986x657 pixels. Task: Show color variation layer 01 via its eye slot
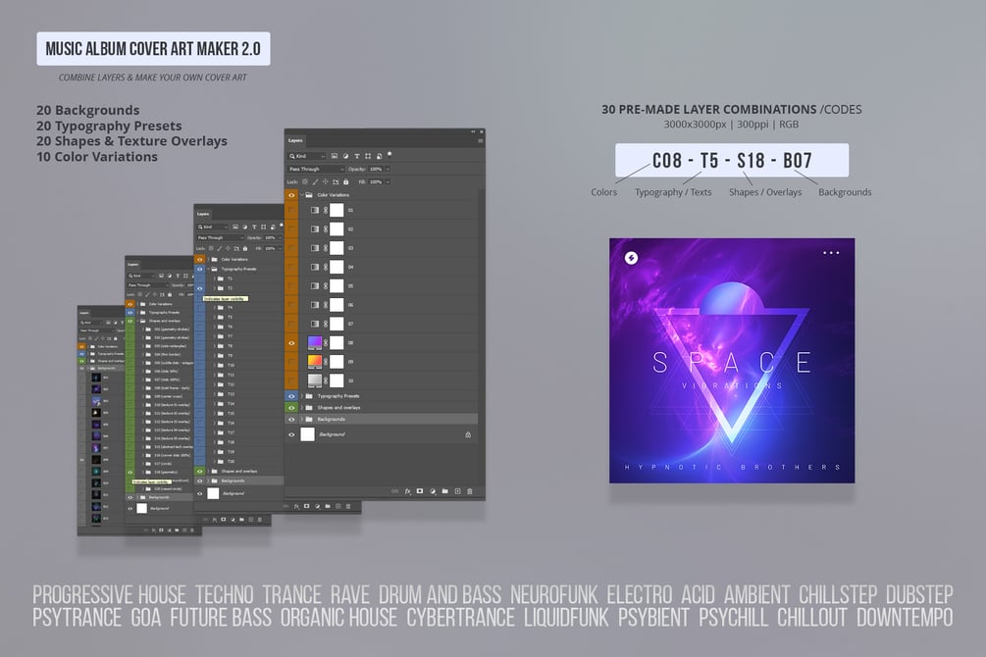tap(291, 210)
